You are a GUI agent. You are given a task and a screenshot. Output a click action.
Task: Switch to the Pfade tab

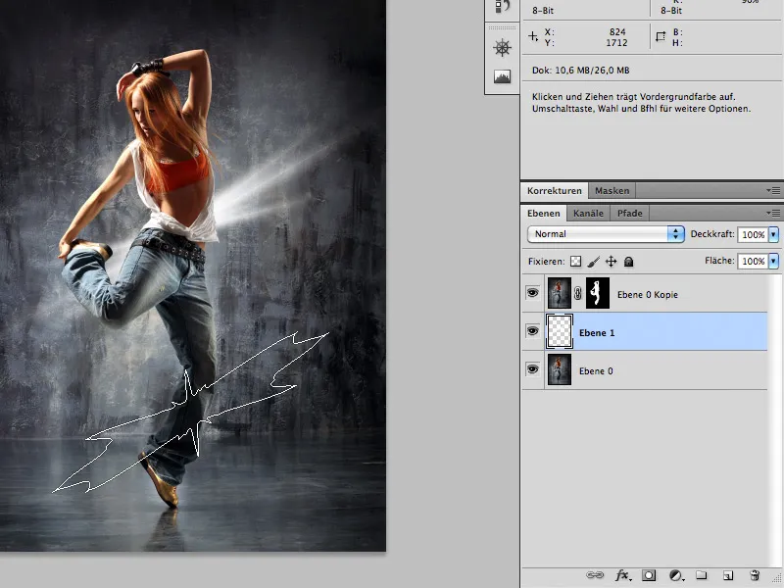[x=629, y=214]
